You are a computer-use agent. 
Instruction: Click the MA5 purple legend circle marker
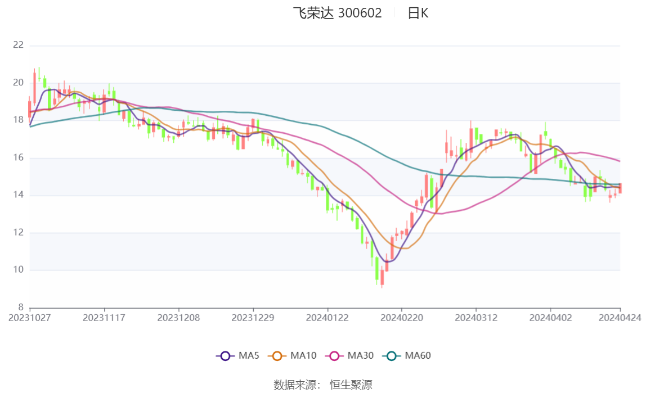click(x=225, y=356)
